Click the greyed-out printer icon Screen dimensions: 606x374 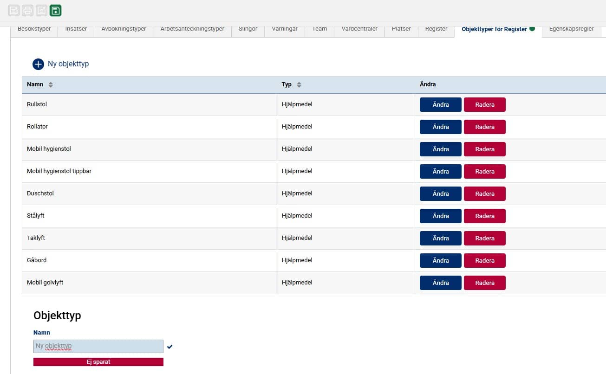pos(28,10)
